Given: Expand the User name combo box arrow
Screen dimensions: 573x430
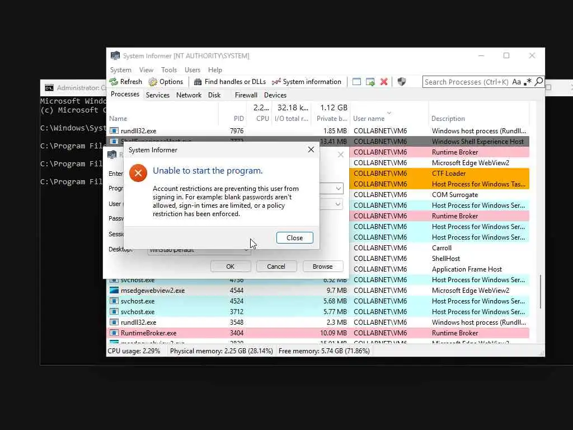Looking at the screenshot, I should (x=339, y=204).
